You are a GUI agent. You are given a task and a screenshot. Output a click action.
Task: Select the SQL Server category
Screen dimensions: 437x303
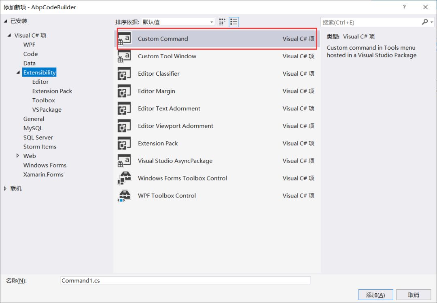38,138
